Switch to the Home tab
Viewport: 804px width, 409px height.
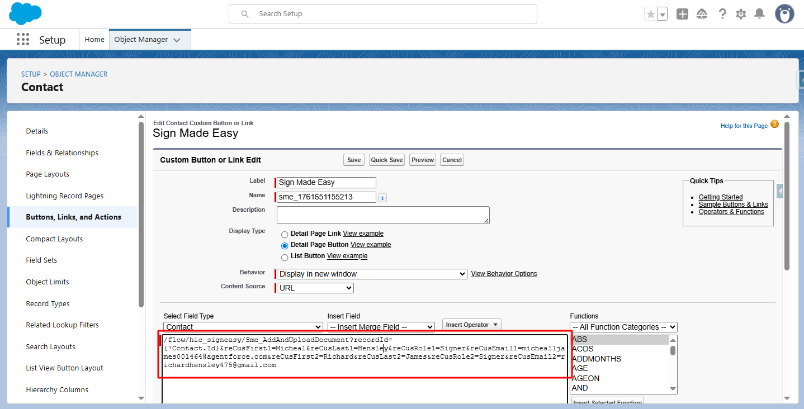(94, 40)
